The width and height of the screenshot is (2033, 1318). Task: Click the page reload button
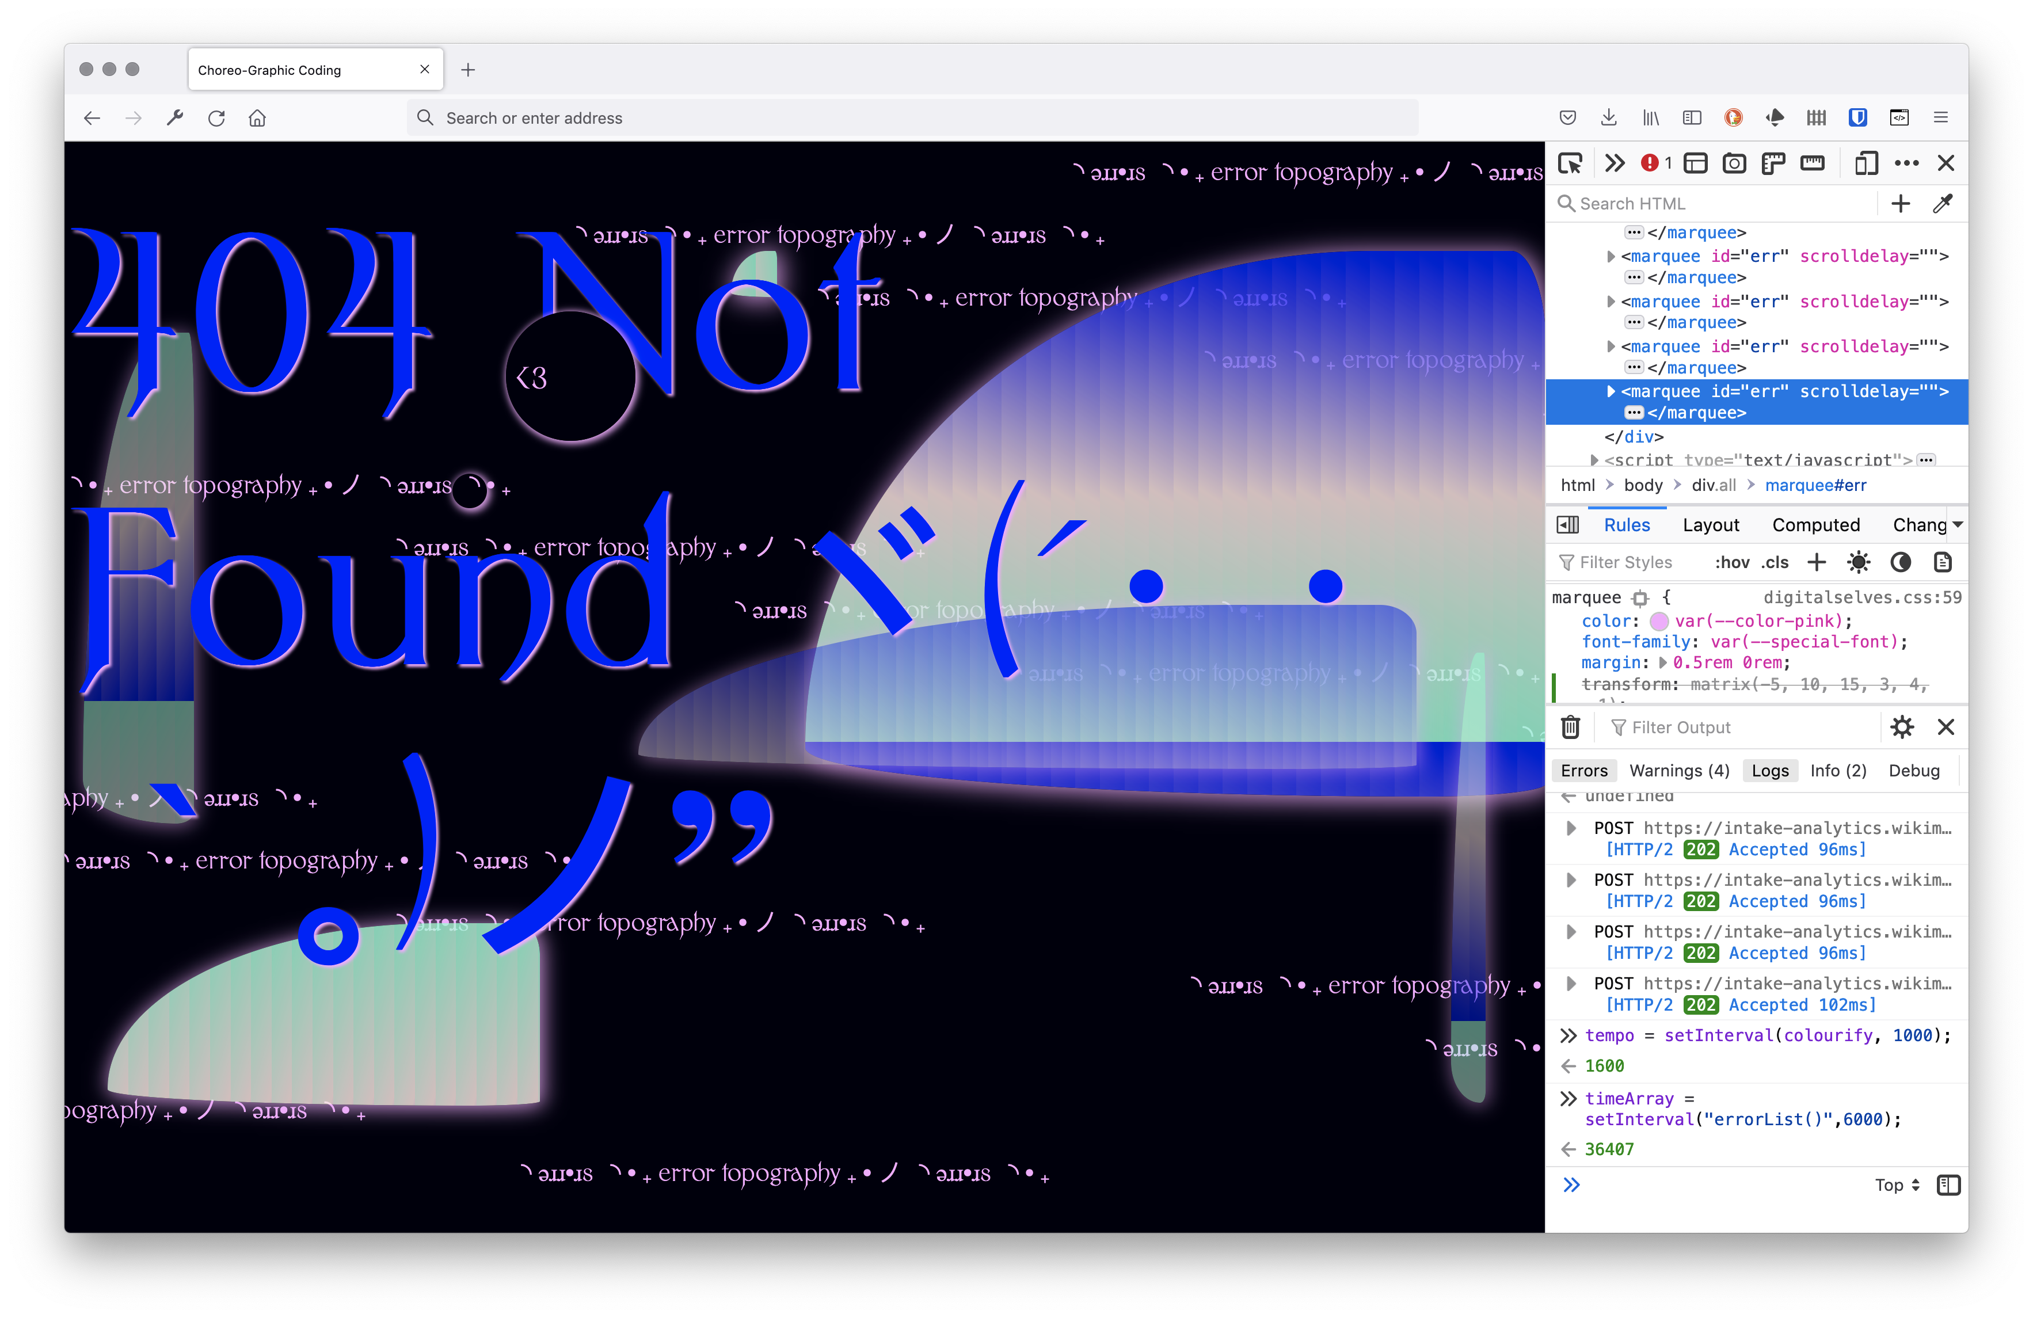[x=216, y=118]
